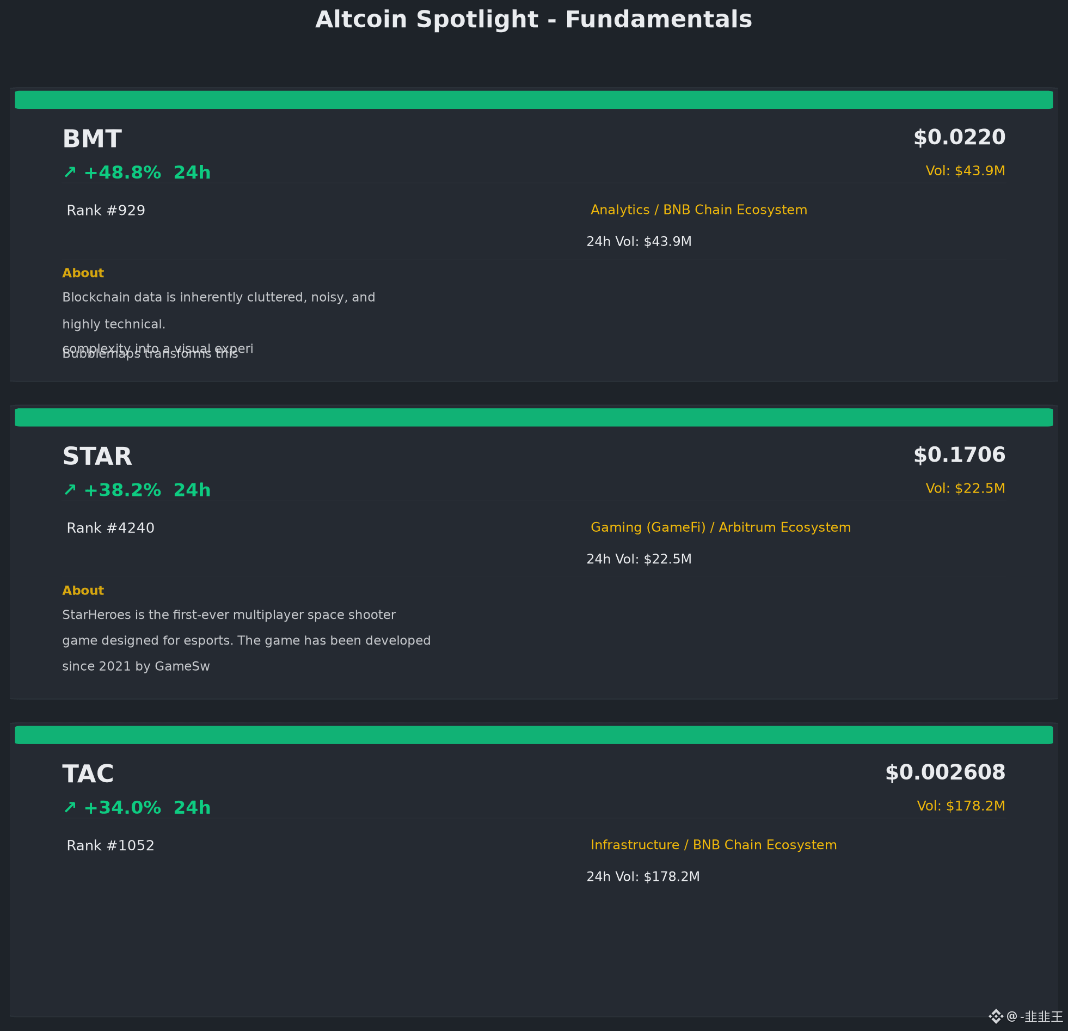Viewport: 1068px width, 1031px height.
Task: Select the TAC coin ticker heading
Action: pyautogui.click(x=88, y=774)
